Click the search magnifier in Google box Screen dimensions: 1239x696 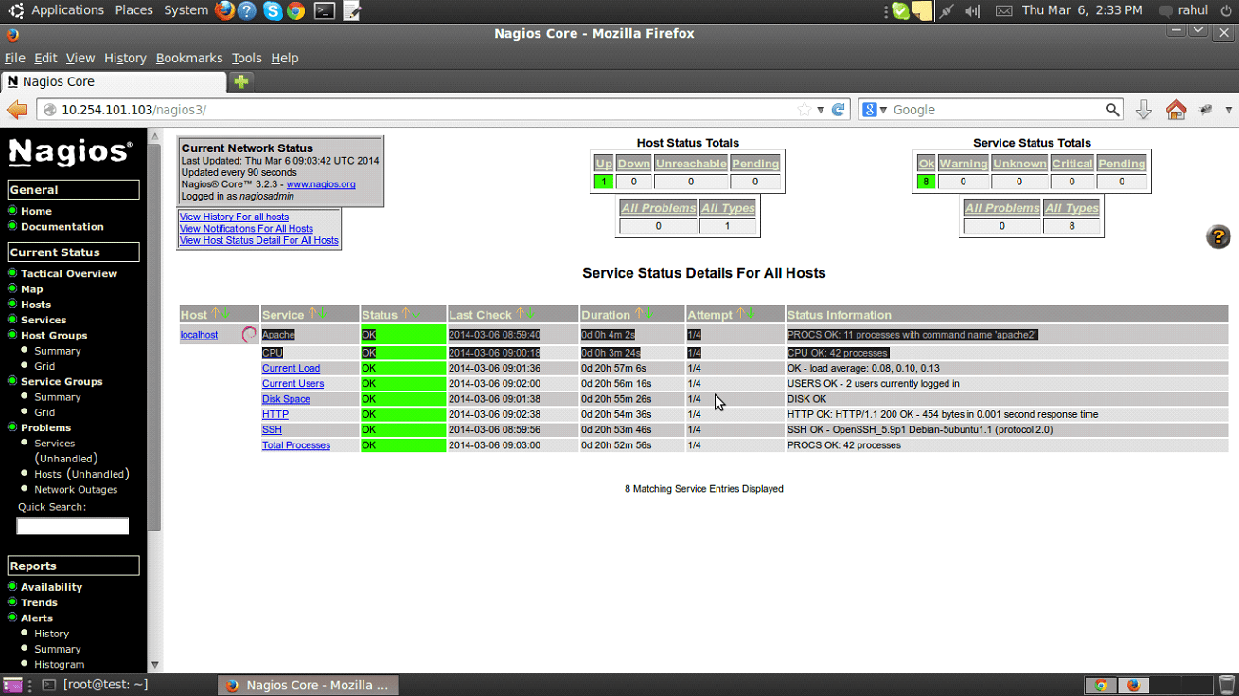[1113, 110]
